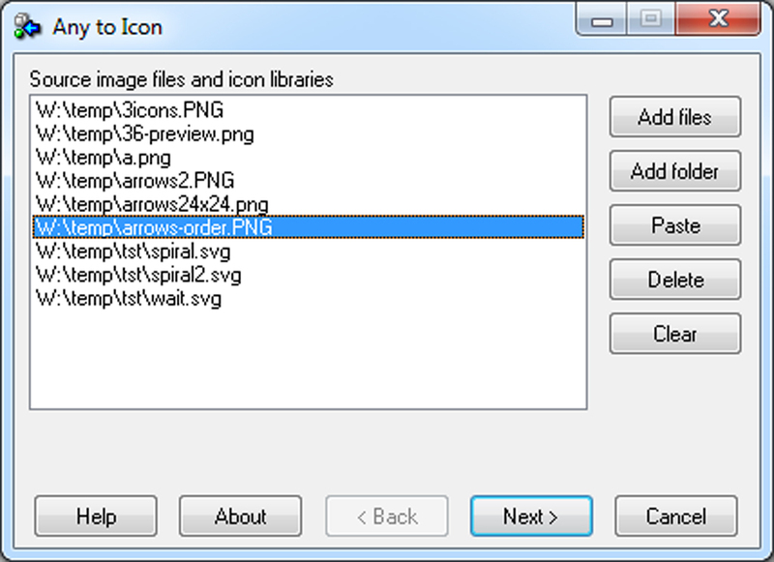Viewport: 774px width, 562px height.
Task: Delete the selected source file
Action: pos(674,280)
